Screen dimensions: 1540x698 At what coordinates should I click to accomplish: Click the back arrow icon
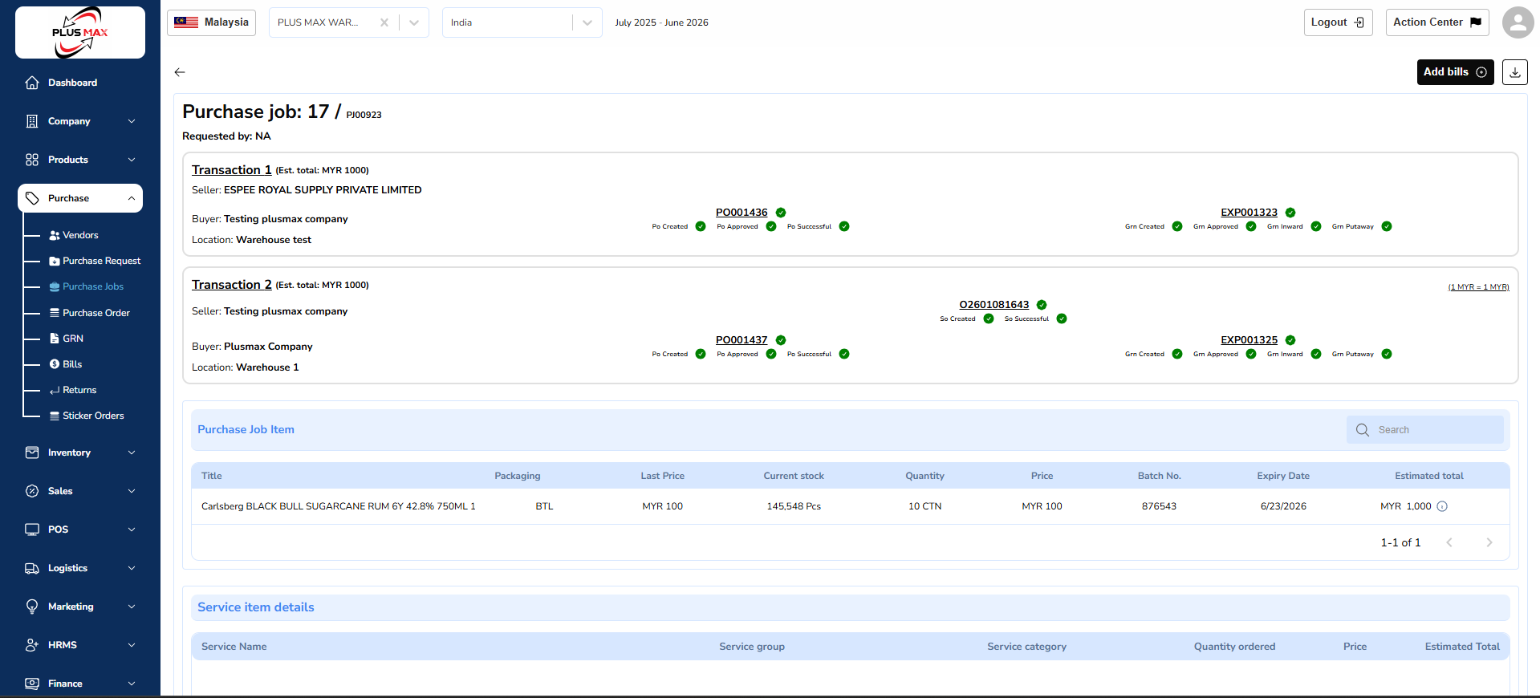(180, 72)
